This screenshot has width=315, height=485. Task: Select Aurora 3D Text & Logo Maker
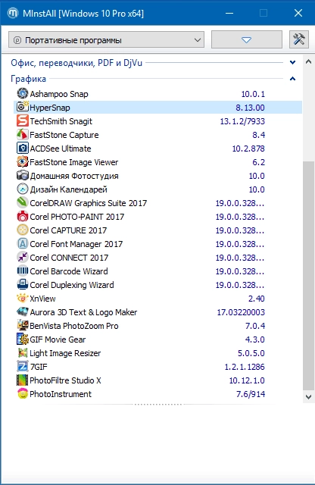[157, 312]
